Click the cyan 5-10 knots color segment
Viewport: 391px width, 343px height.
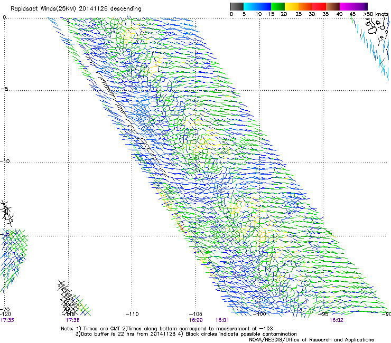[x=250, y=6]
